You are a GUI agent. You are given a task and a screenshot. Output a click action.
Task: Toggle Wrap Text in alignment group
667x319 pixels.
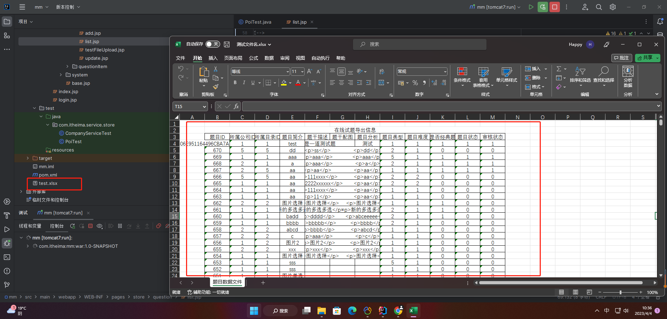click(381, 71)
